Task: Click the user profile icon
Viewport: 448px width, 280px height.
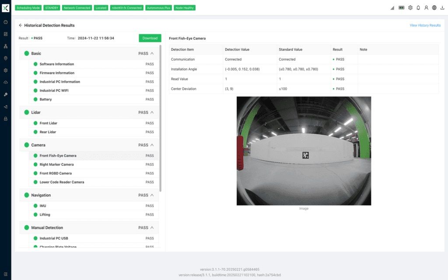Action: point(426,8)
